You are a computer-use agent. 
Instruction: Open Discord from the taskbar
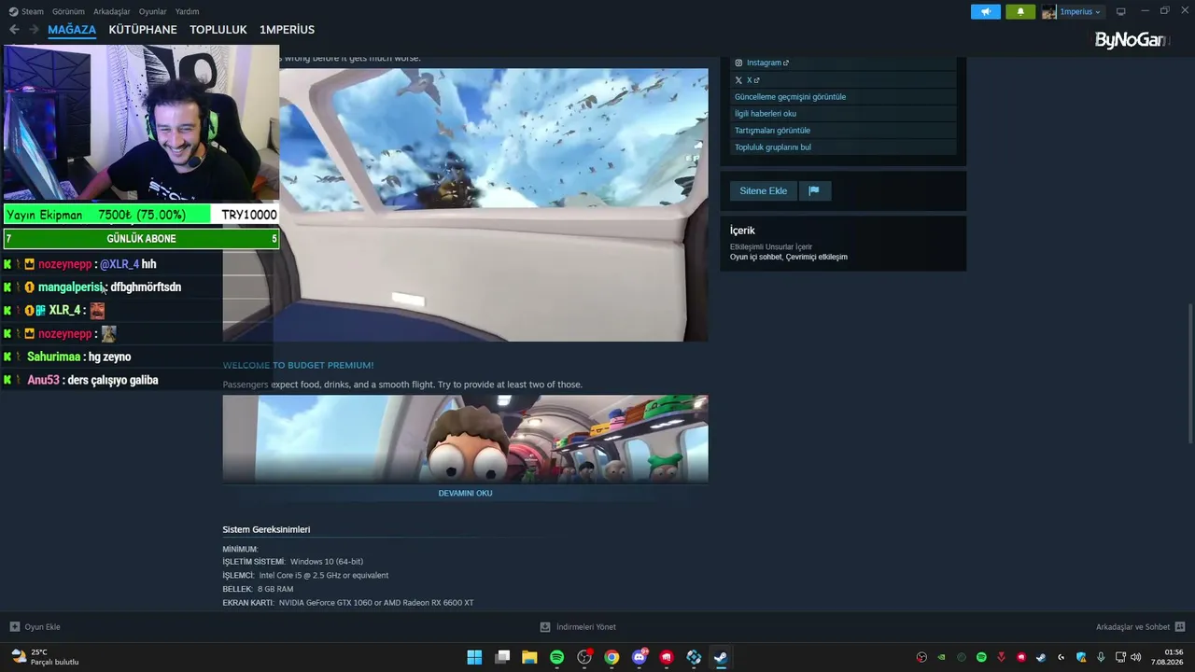pos(640,657)
